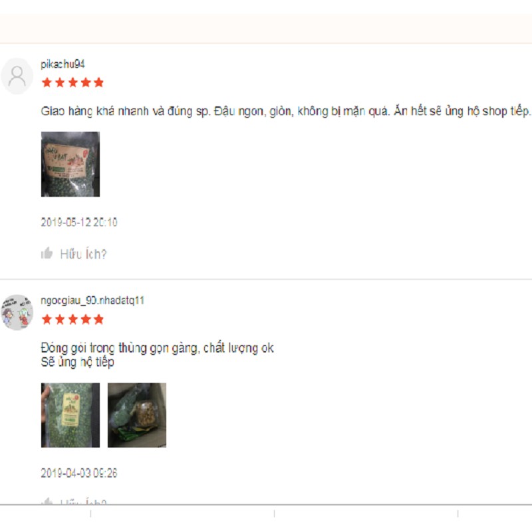This screenshot has height=532, width=532.
Task: Open the ngocgiau_90.nhadatq11 username link
Action: 92,301
